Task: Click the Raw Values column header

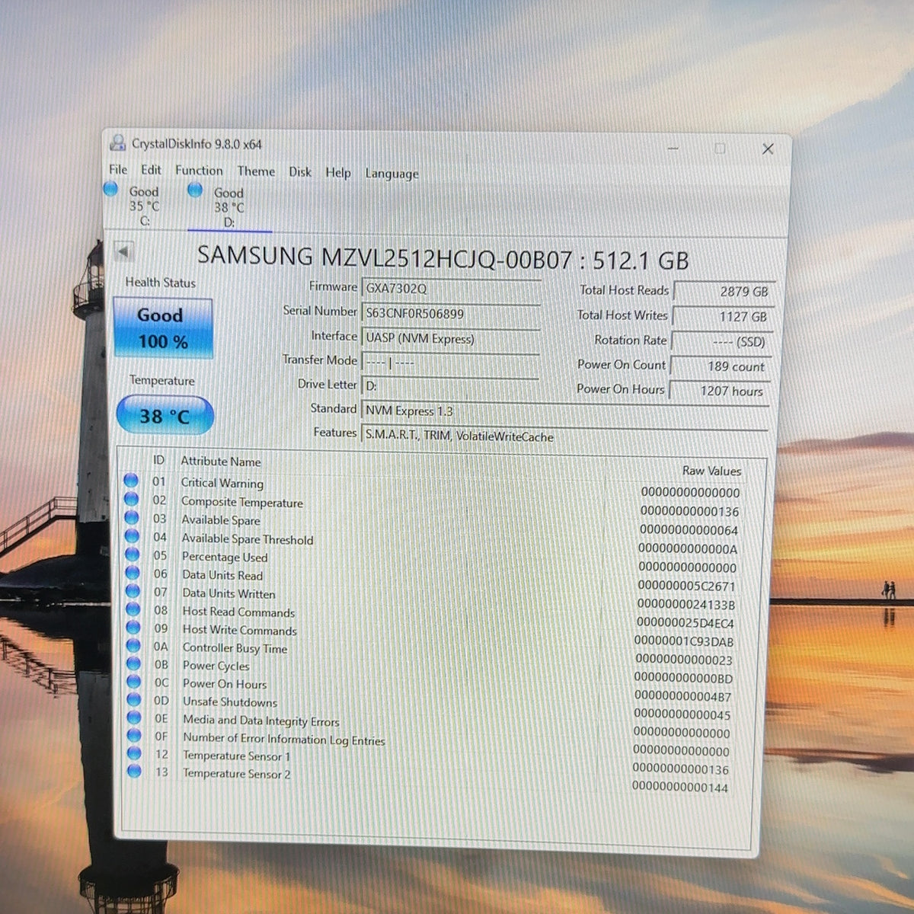Action: 711,471
